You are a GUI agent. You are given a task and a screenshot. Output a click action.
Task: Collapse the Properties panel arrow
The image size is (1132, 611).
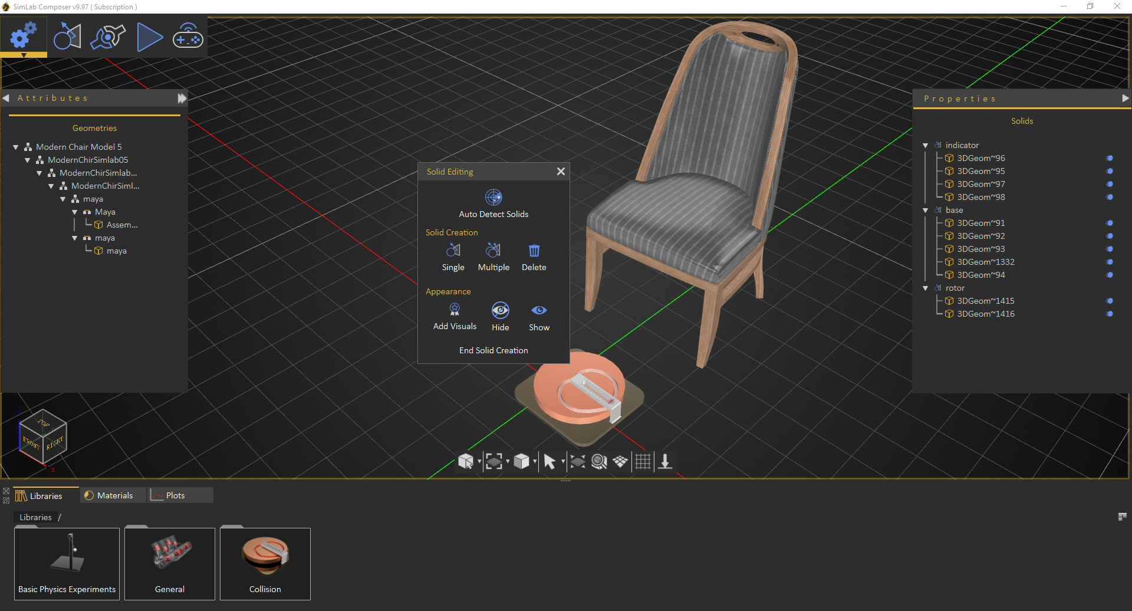coord(1126,98)
